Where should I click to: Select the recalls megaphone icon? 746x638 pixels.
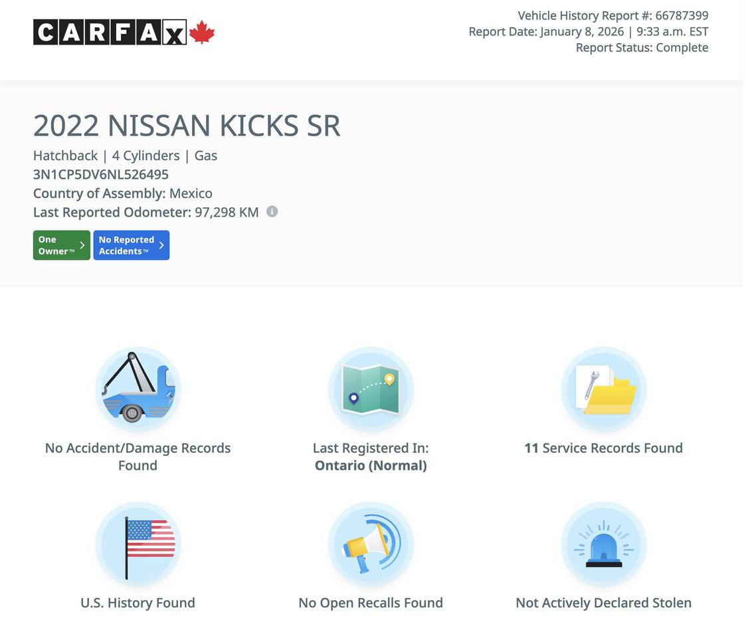pyautogui.click(x=370, y=544)
